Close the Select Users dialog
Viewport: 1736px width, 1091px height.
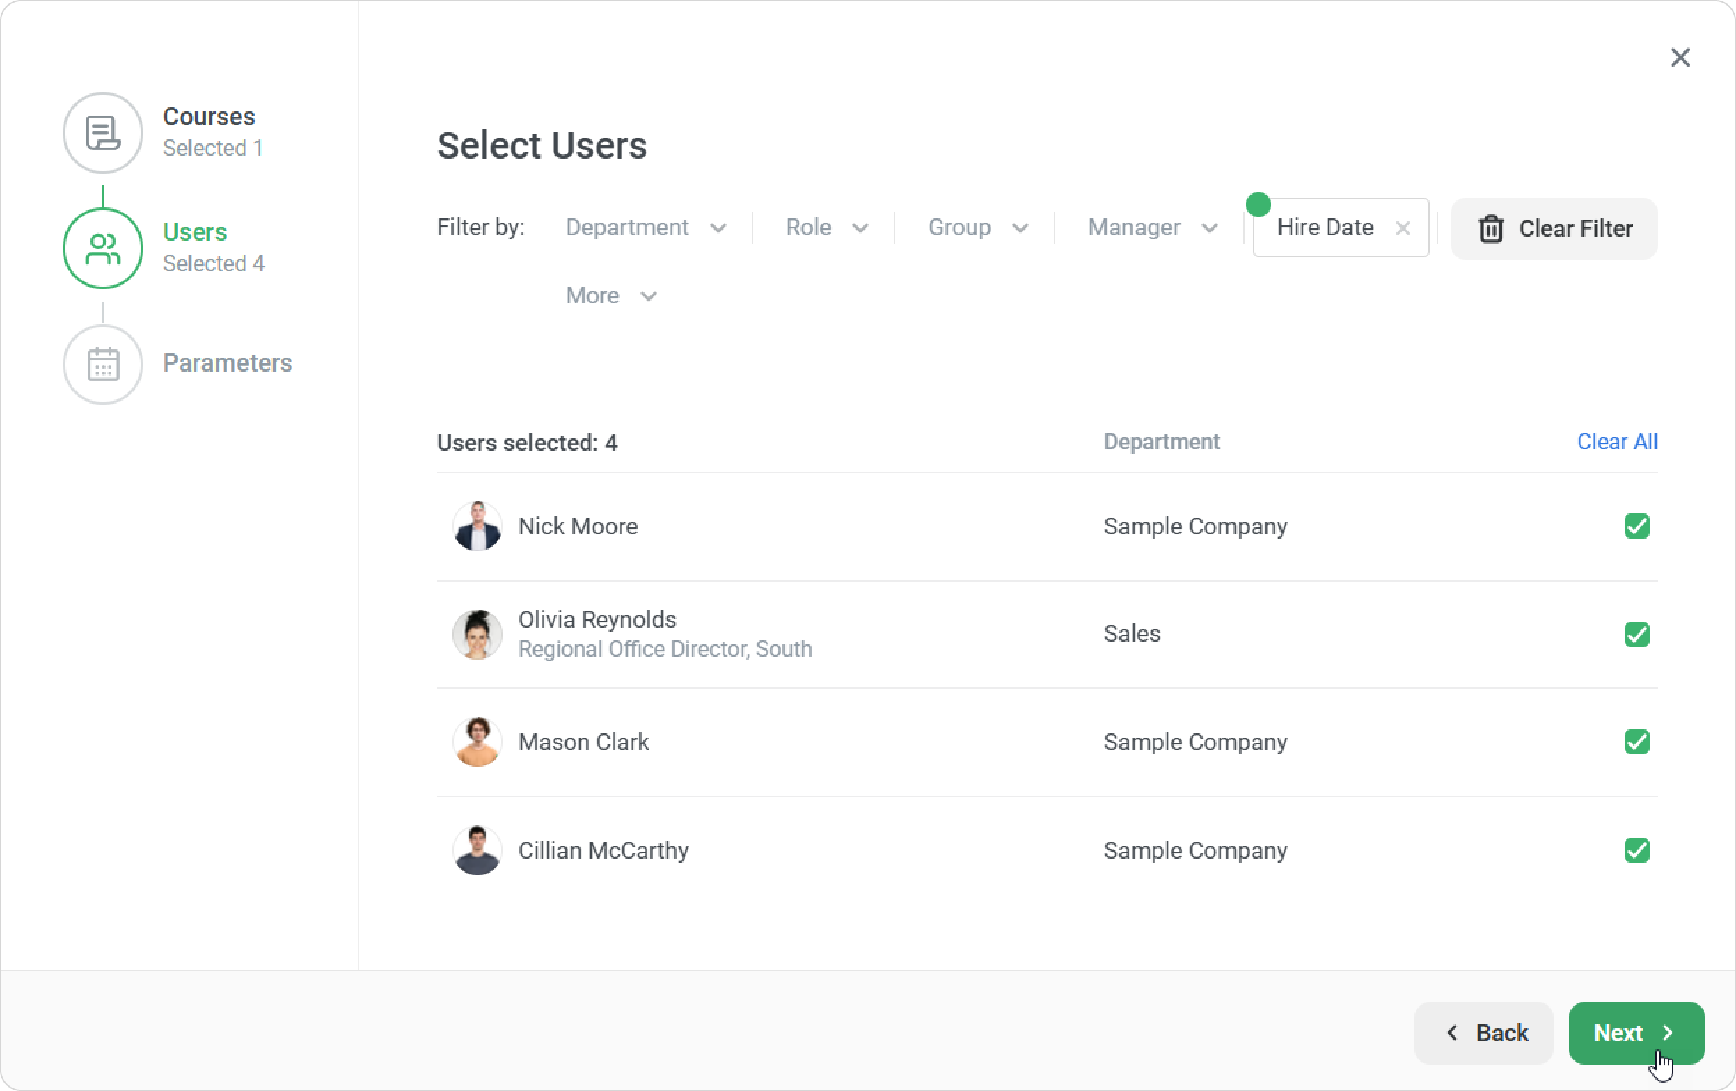1680,58
